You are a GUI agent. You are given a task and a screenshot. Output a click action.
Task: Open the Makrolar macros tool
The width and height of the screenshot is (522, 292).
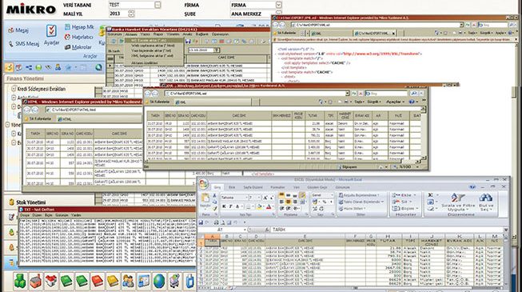[78, 47]
